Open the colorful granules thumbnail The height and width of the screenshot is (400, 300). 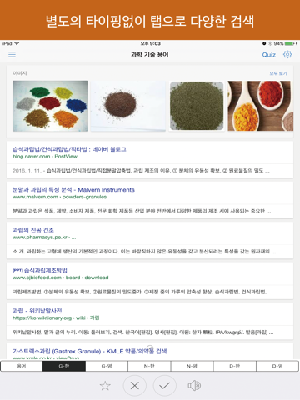[x=50, y=106]
